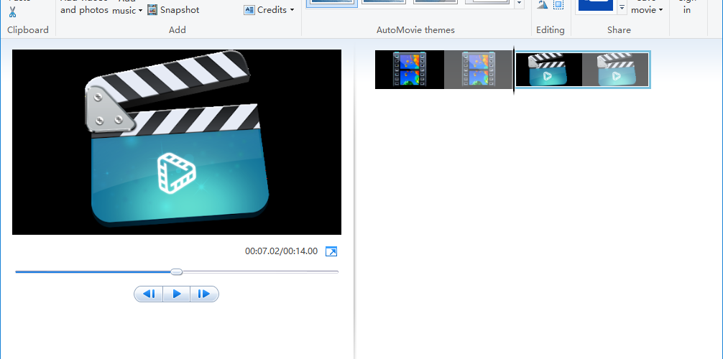Step to the previous frame
This screenshot has width=723, height=359.
(x=149, y=294)
